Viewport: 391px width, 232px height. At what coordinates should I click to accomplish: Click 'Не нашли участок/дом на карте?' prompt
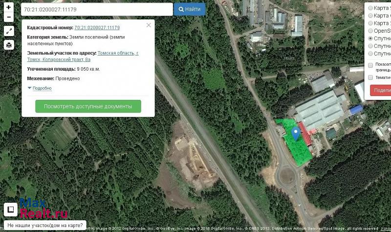[x=44, y=226]
